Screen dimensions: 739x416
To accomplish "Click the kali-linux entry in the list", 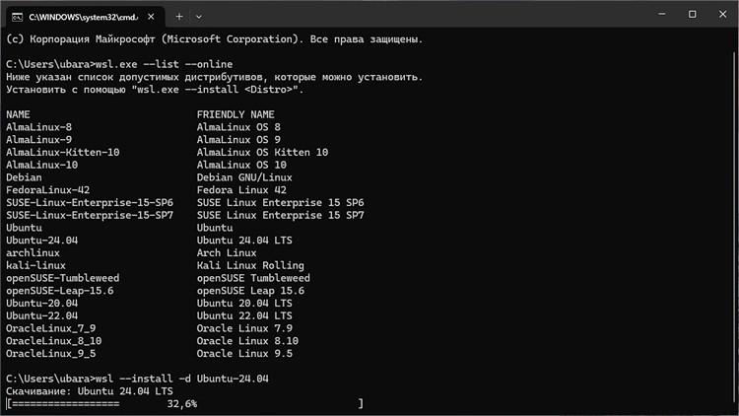I will 35,265.
